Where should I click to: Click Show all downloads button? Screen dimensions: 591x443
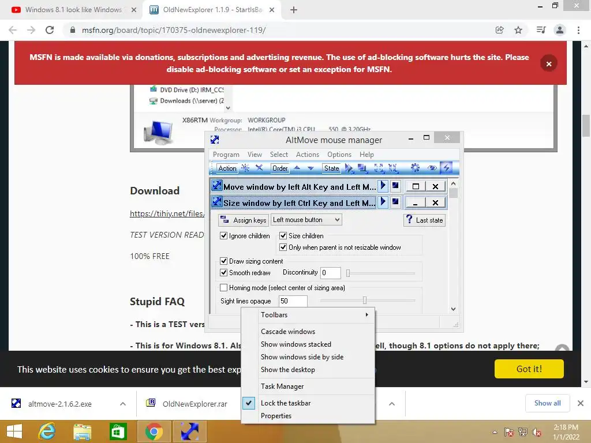pos(547,403)
